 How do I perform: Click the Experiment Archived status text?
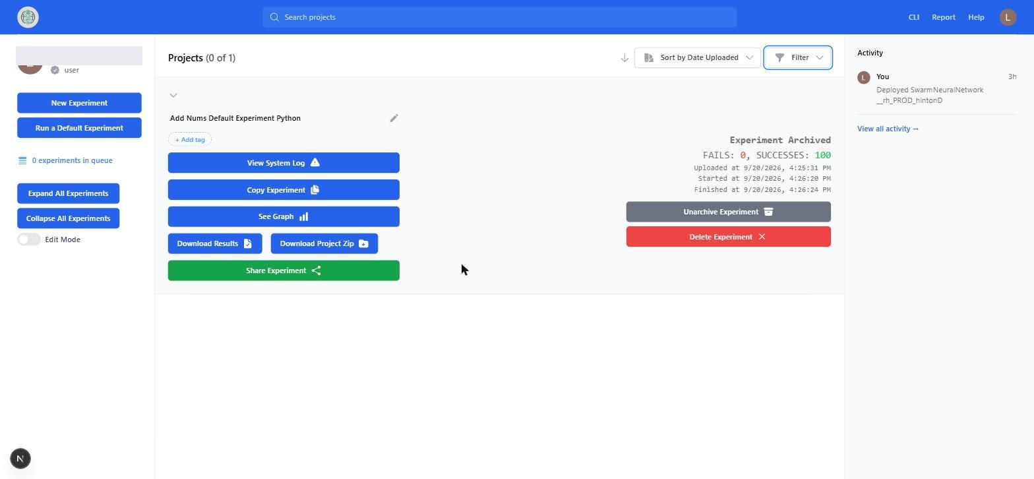780,140
